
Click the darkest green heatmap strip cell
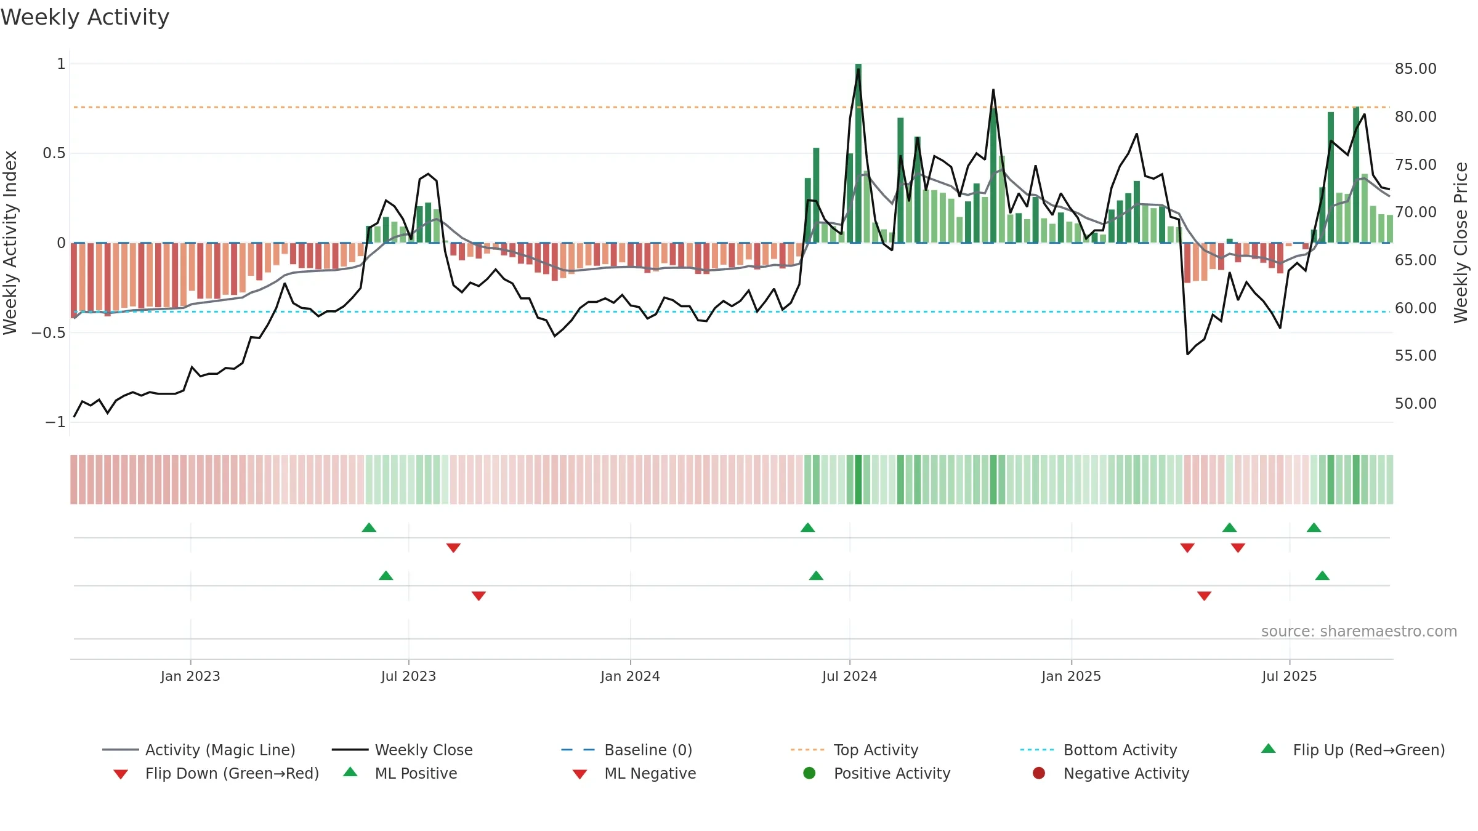click(858, 480)
